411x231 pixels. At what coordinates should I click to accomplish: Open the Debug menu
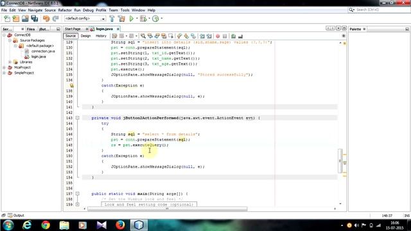point(88,10)
